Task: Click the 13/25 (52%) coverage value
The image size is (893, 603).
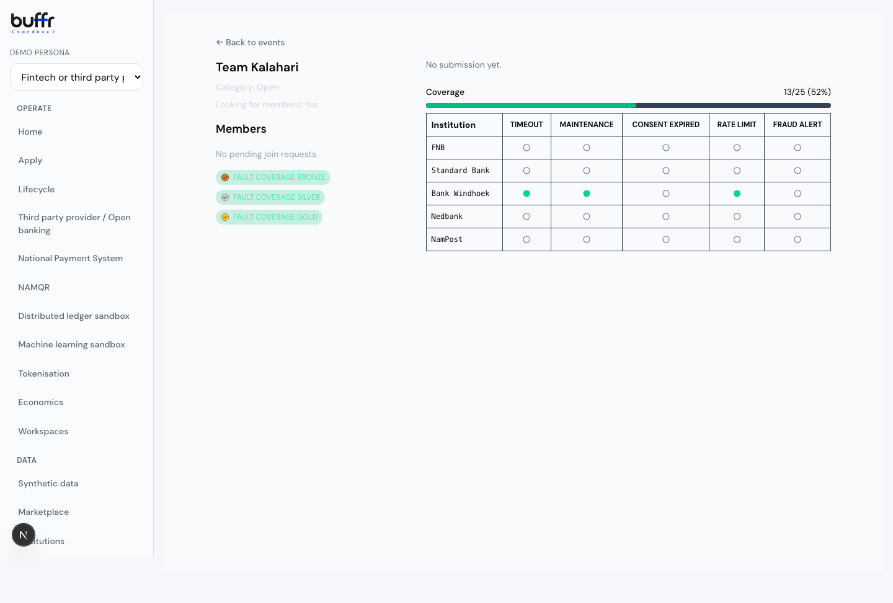Action: (x=807, y=92)
